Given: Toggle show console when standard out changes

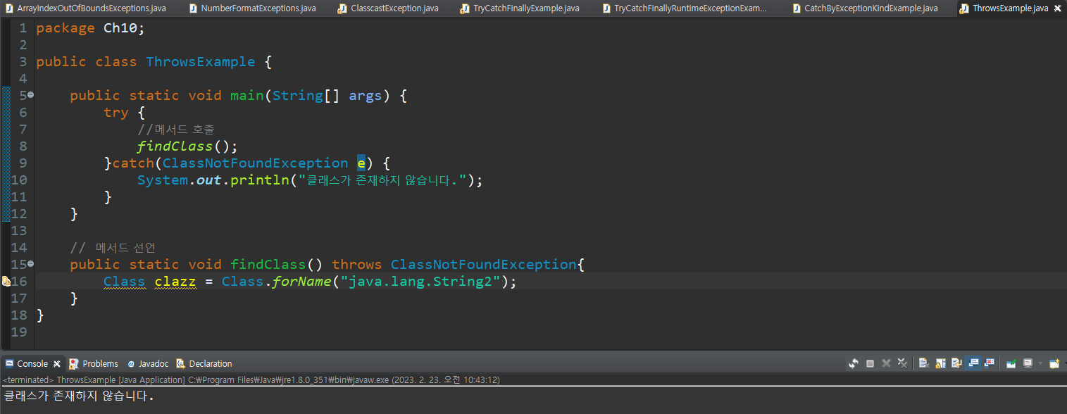Looking at the screenshot, I should pyautogui.click(x=973, y=363).
